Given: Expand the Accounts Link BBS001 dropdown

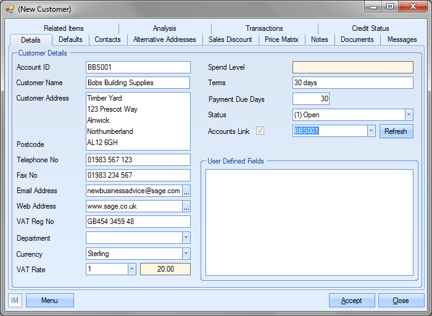Looking at the screenshot, I should (x=371, y=131).
